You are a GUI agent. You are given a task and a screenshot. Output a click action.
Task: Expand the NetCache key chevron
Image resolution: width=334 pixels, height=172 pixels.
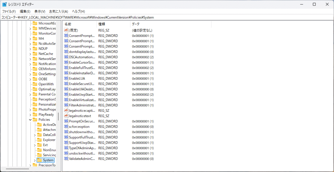pos(30,54)
